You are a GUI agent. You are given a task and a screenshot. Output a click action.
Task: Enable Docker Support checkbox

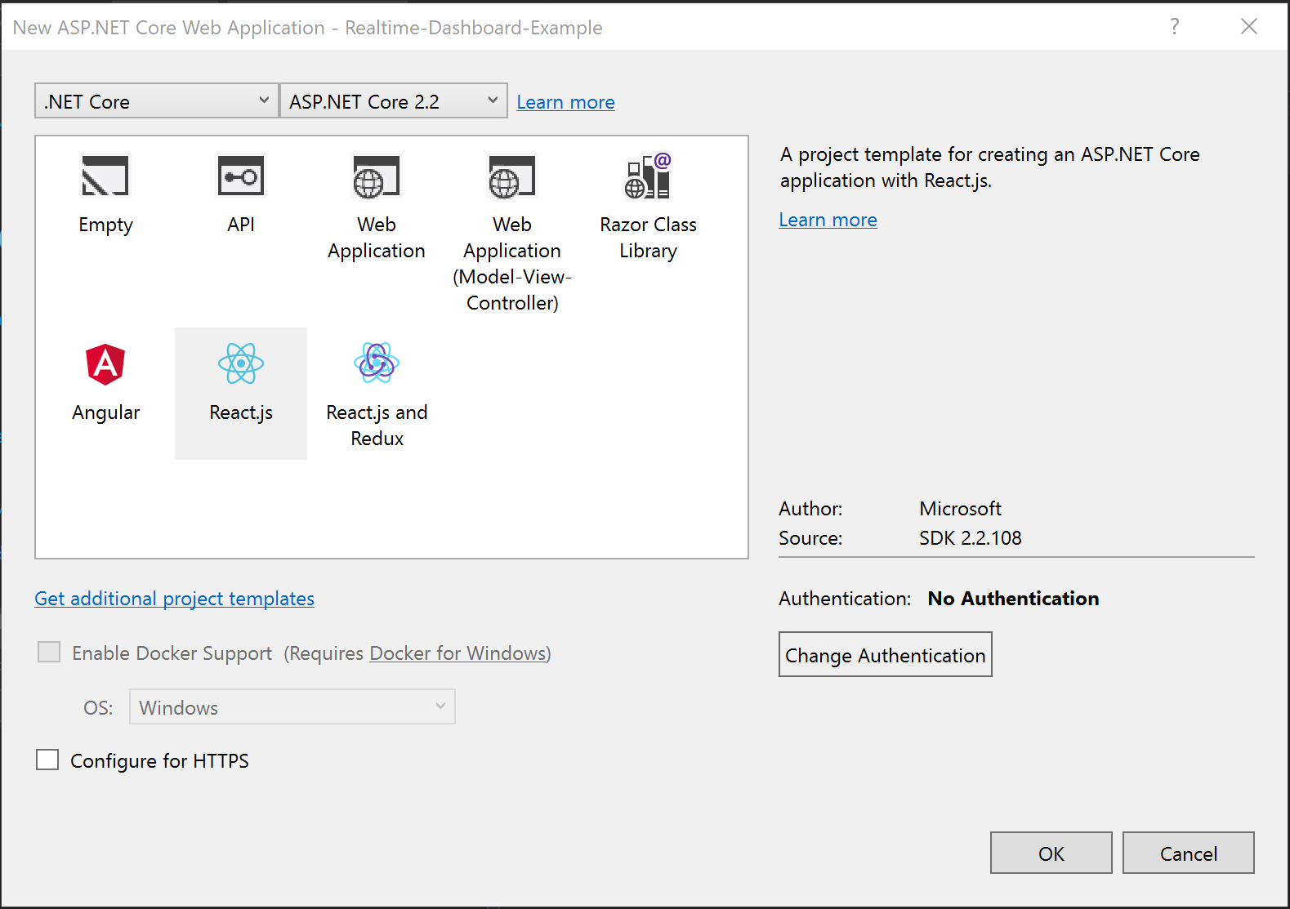pos(49,652)
